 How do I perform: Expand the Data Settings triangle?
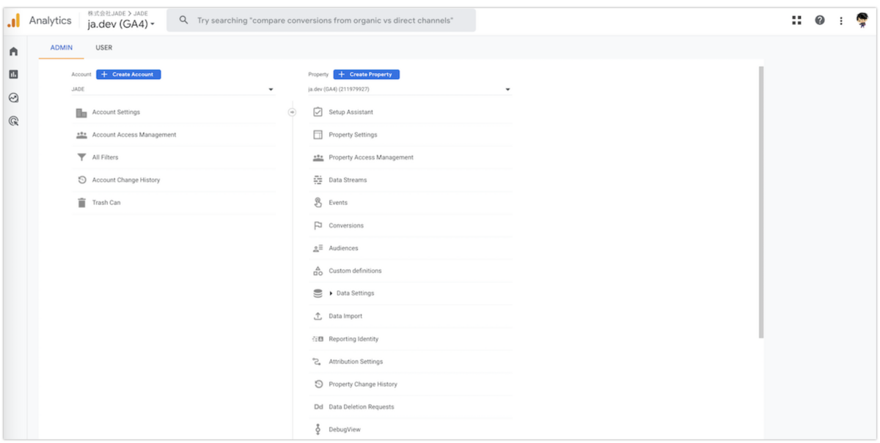(x=331, y=294)
